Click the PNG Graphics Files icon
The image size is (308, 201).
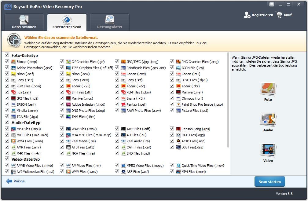tap(178, 62)
